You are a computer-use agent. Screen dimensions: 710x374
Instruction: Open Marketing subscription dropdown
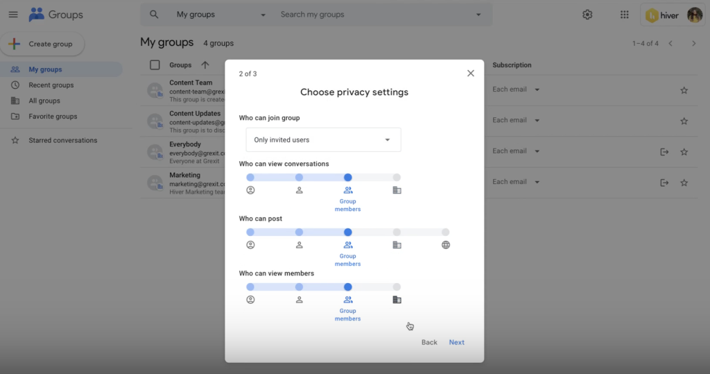click(x=516, y=182)
